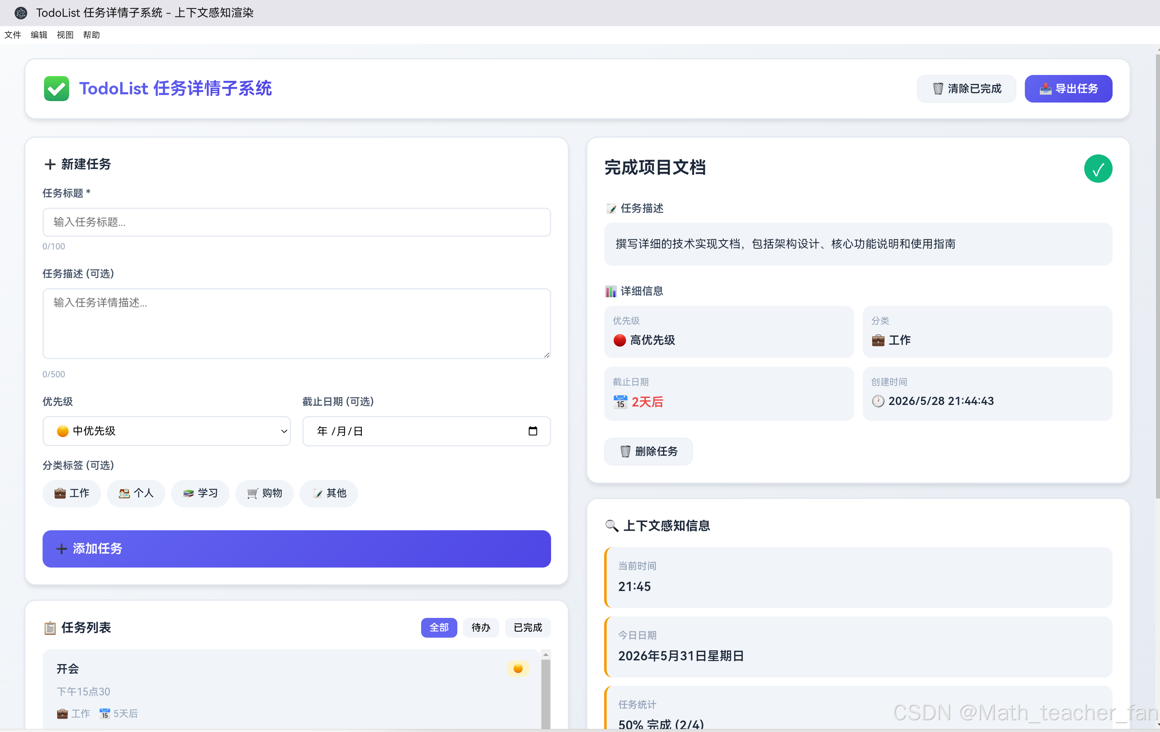Click the 50% 完成 (2/4) statistic
This screenshot has width=1160, height=732.
[x=660, y=725]
